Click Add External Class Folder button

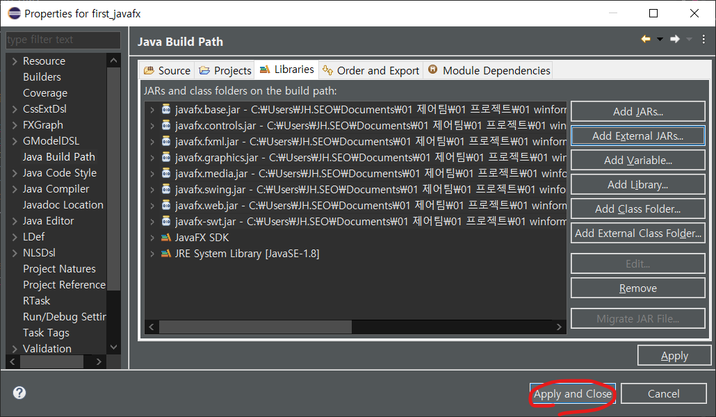pos(638,233)
